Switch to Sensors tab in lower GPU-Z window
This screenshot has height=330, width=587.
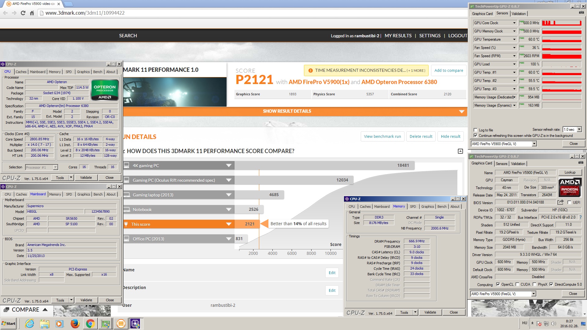pyautogui.click(x=501, y=164)
